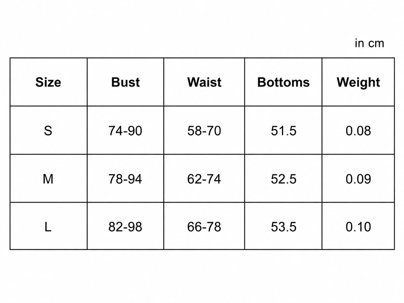Click the waist value 66-78

pos(204,227)
